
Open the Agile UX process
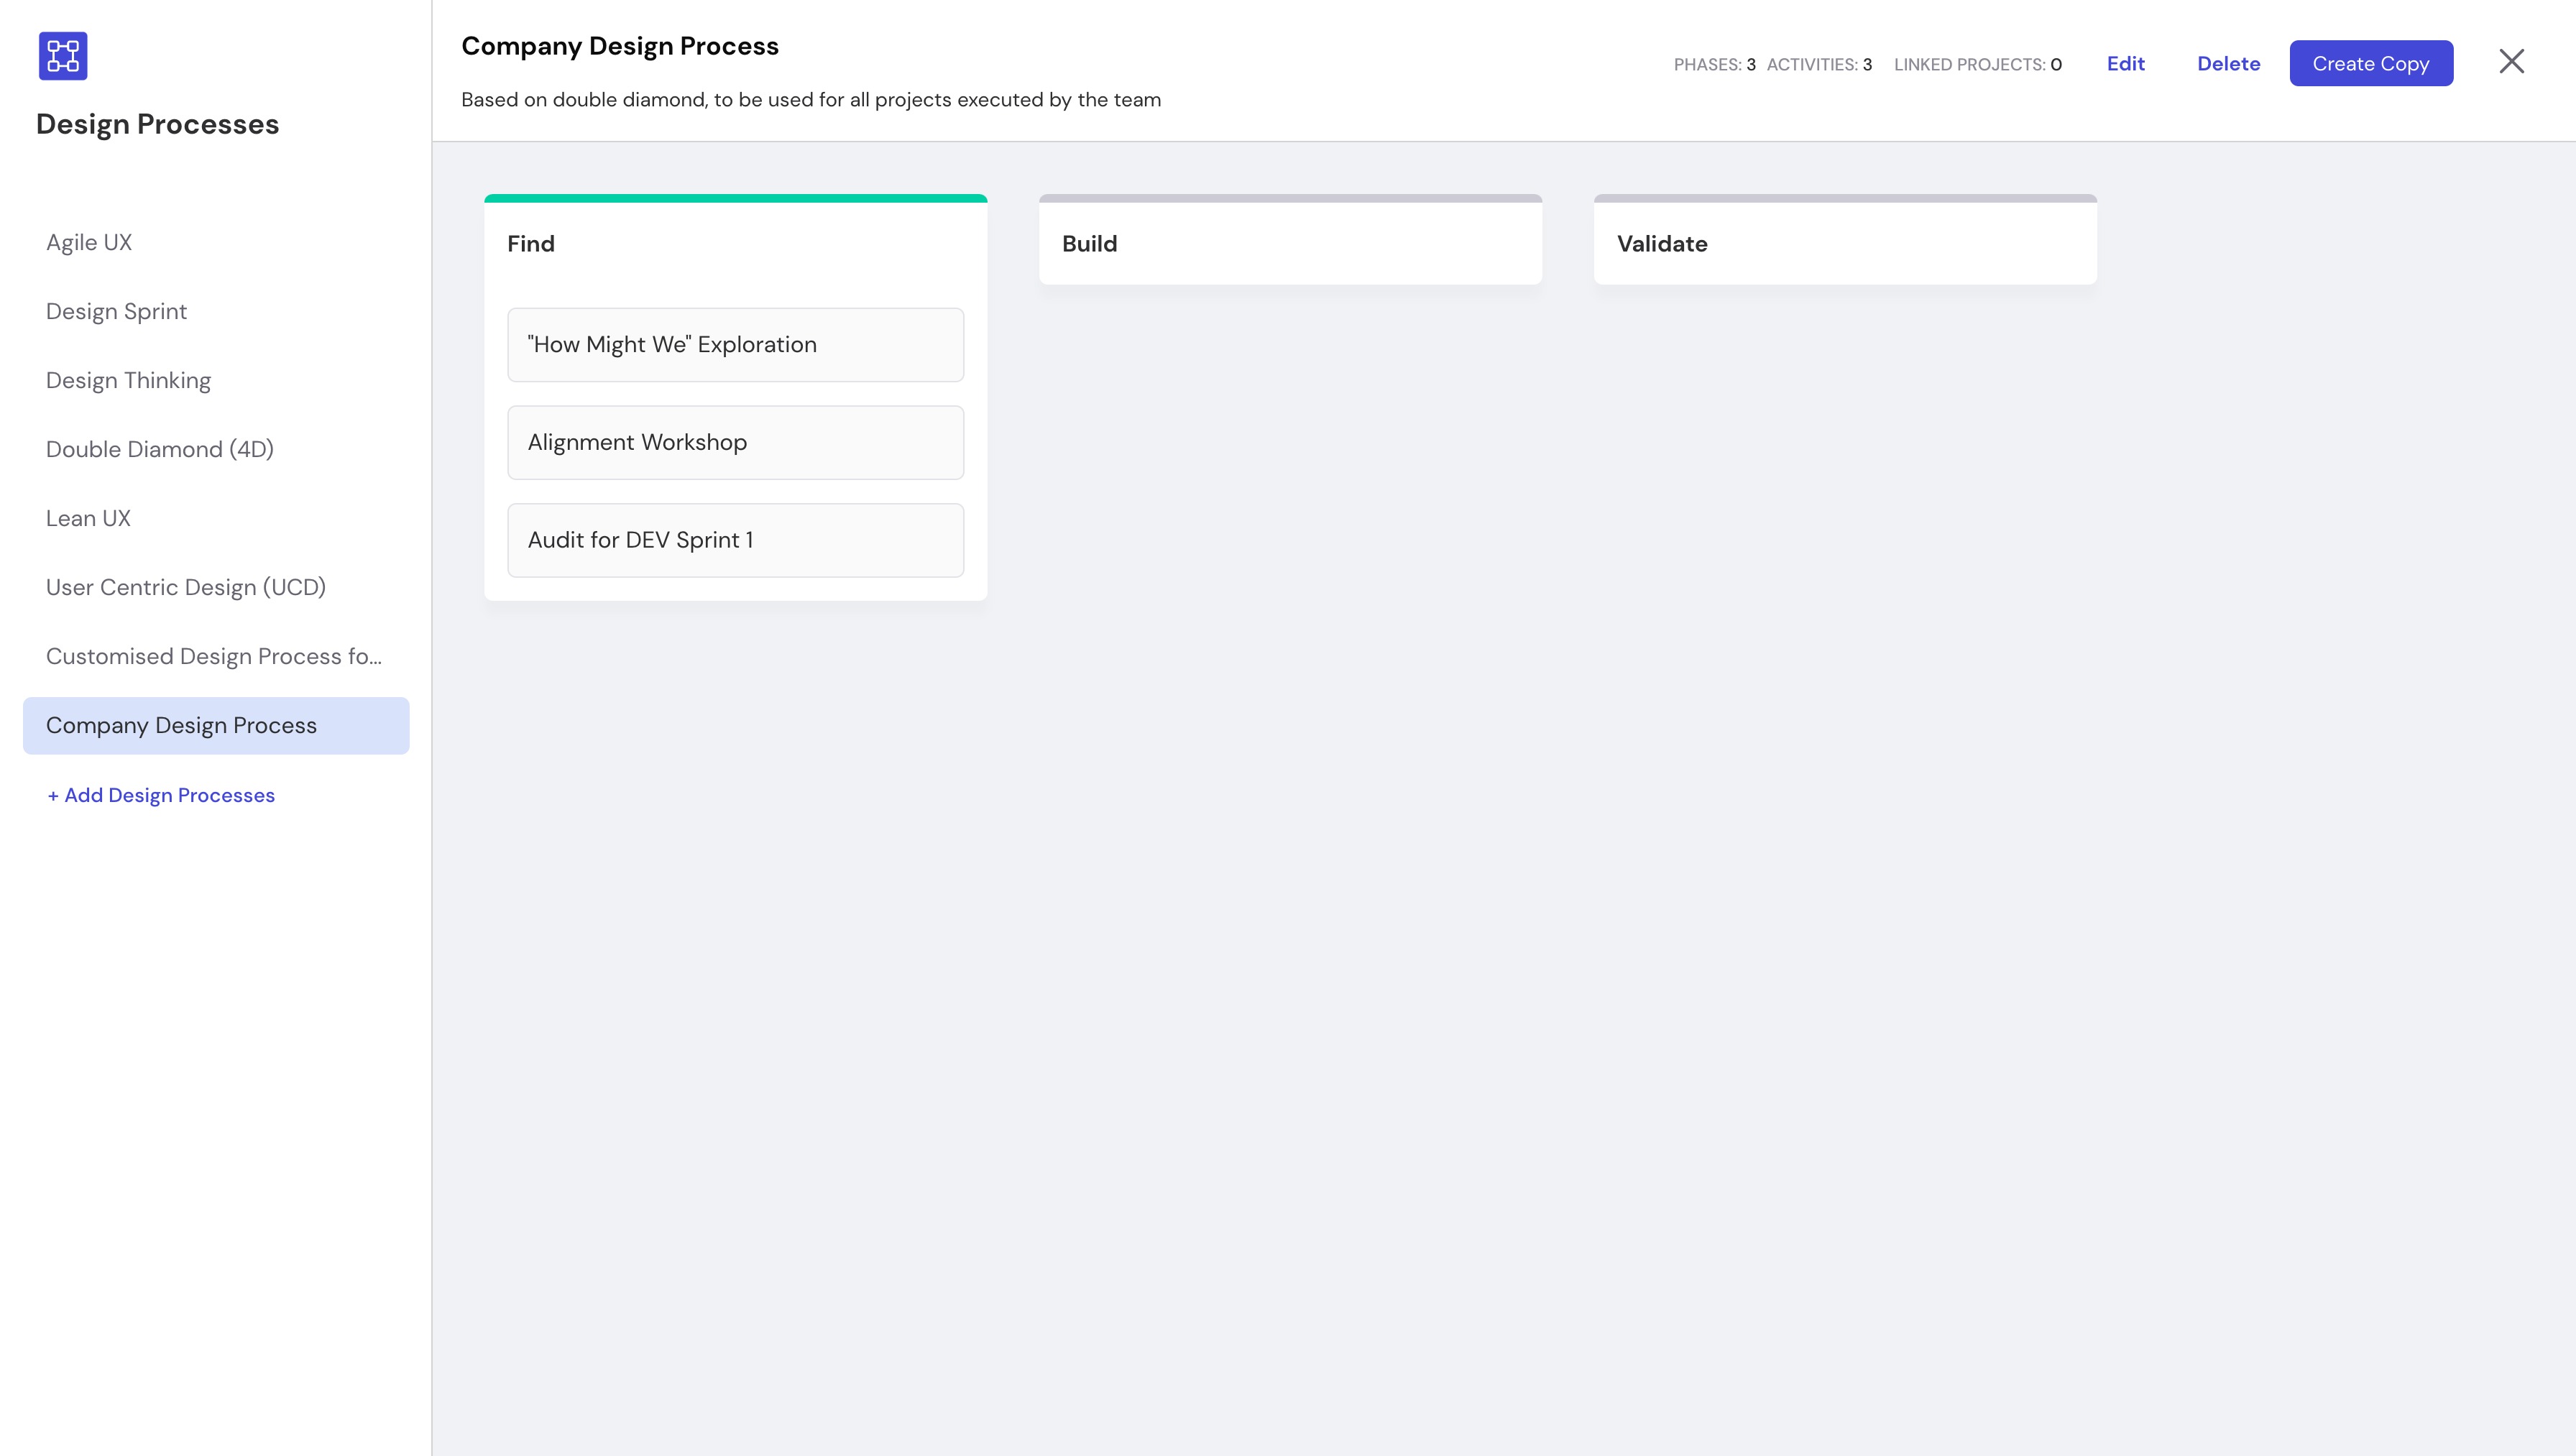point(216,243)
